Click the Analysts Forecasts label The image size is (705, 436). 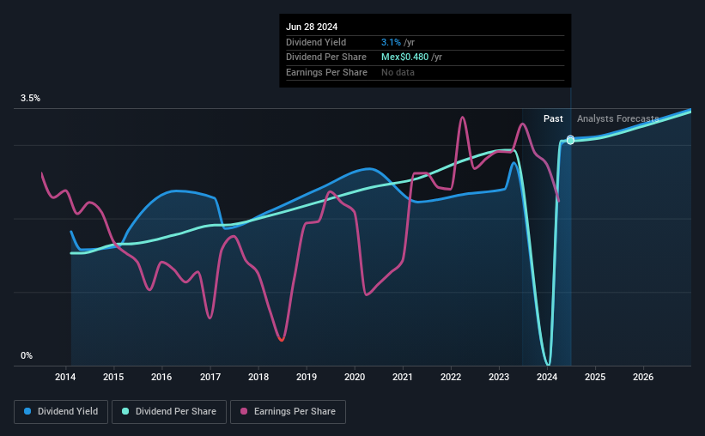pyautogui.click(x=617, y=118)
